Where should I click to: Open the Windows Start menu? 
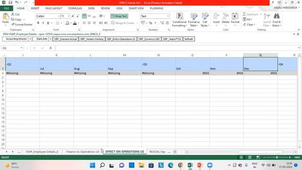coord(92,165)
